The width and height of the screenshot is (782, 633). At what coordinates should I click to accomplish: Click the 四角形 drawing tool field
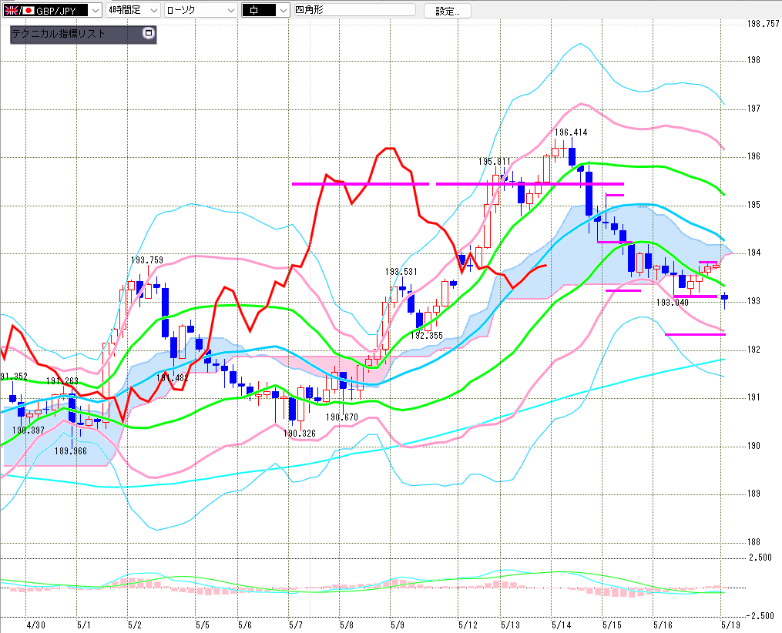coord(354,10)
